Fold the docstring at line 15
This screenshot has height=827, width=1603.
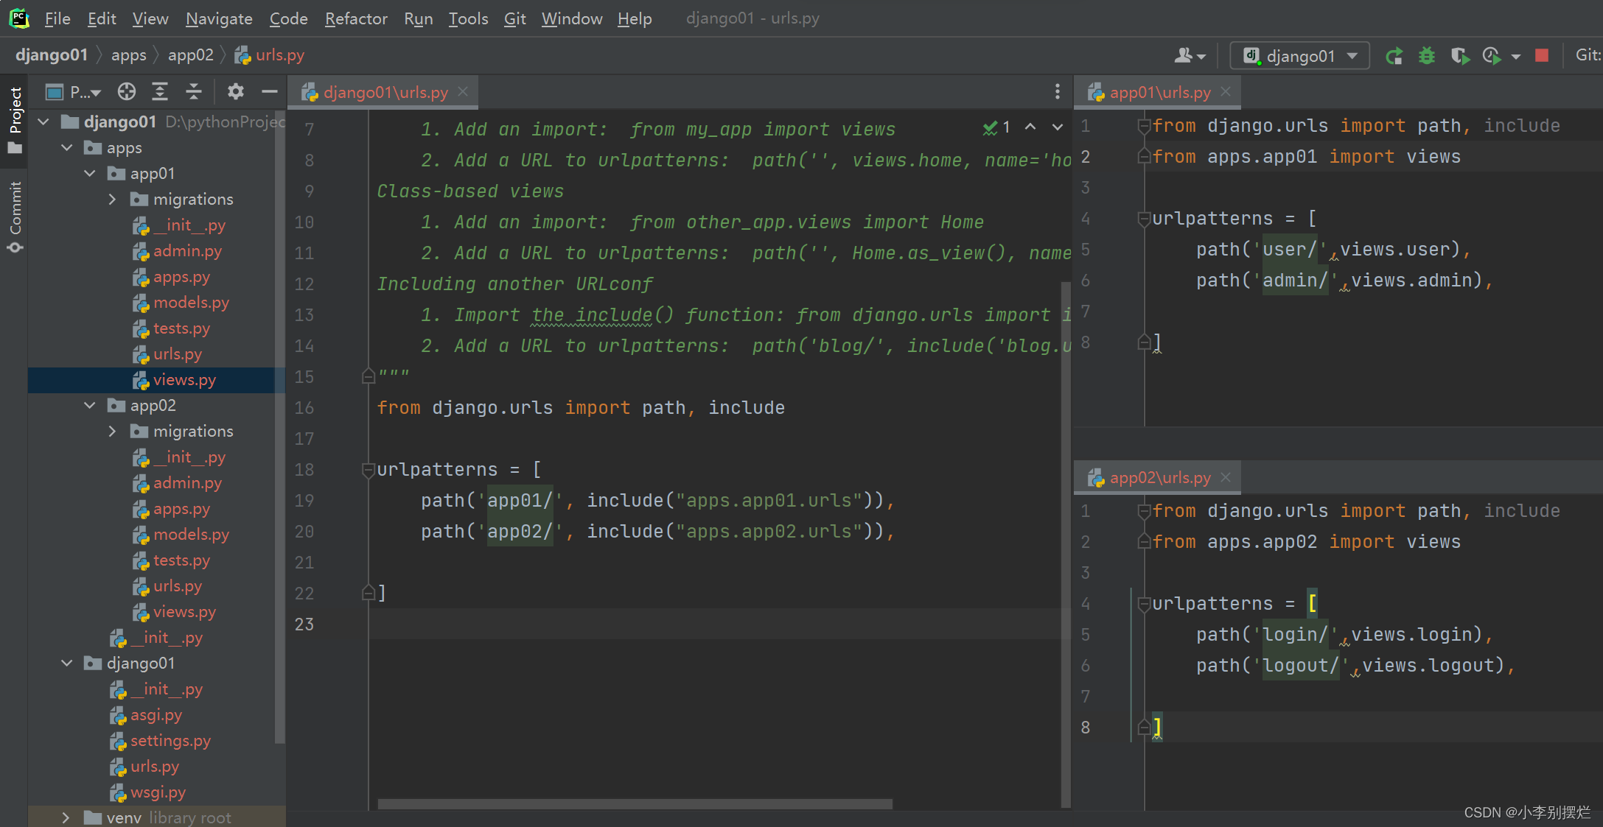coord(369,376)
